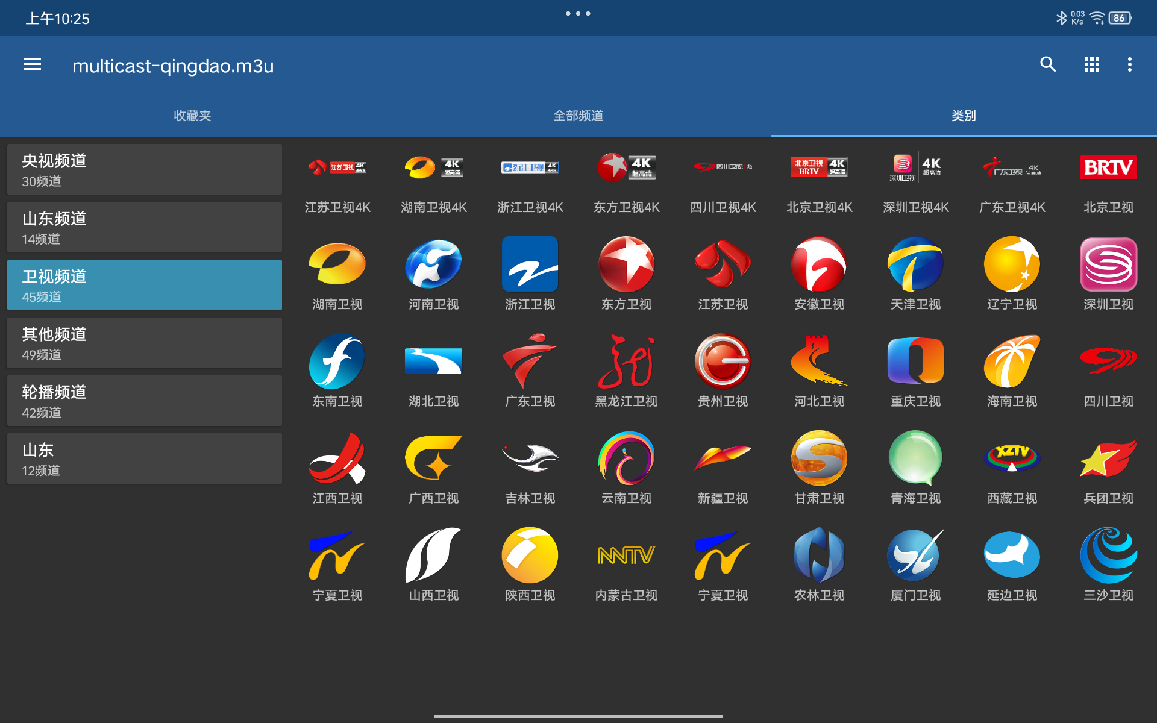The height and width of the screenshot is (723, 1157).
Task: Select the 轮播频道 category
Action: pos(144,400)
